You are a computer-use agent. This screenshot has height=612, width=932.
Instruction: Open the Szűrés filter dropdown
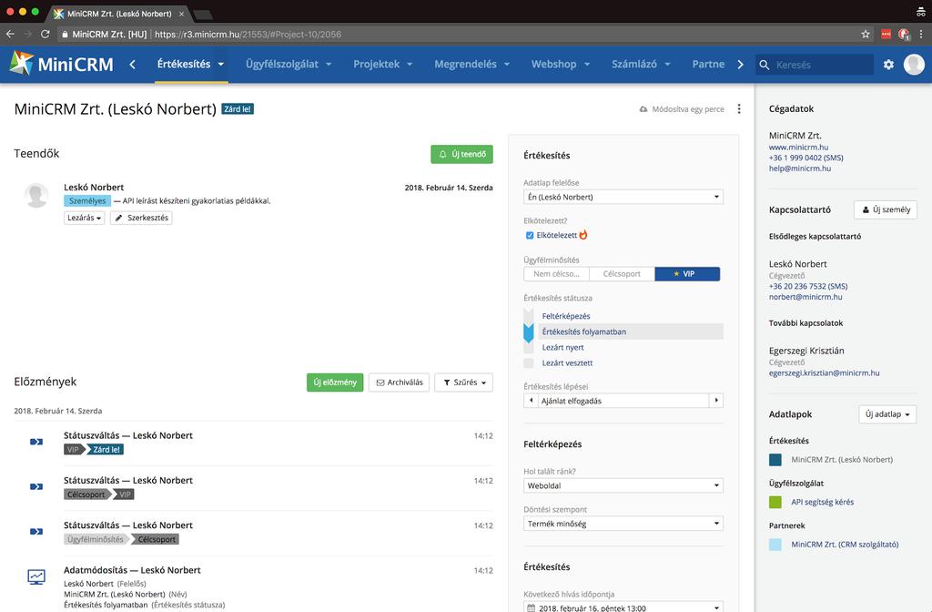[463, 382]
